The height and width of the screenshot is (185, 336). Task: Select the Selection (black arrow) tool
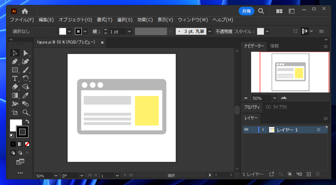15,53
